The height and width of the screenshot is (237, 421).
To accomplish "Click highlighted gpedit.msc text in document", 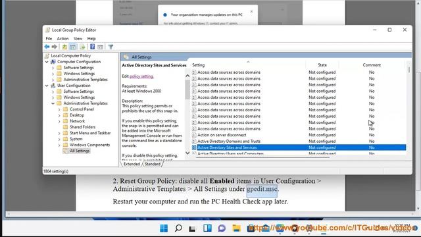I will 262,189.
